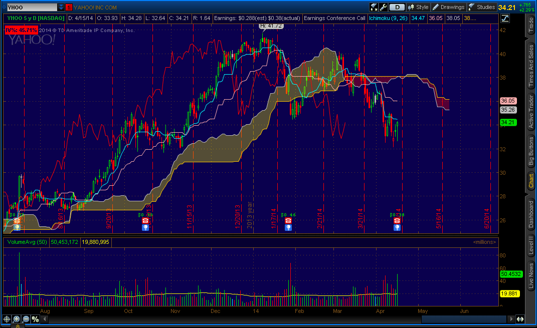
Task: Click the Earnings Conference Call header label
Action: [334, 18]
